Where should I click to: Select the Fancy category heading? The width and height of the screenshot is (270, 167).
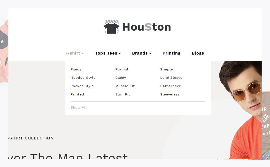click(x=76, y=69)
